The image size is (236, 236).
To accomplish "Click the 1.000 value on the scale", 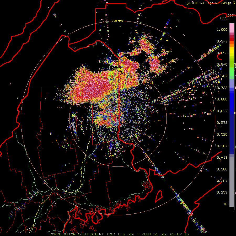I will pyautogui.click(x=222, y=29).
